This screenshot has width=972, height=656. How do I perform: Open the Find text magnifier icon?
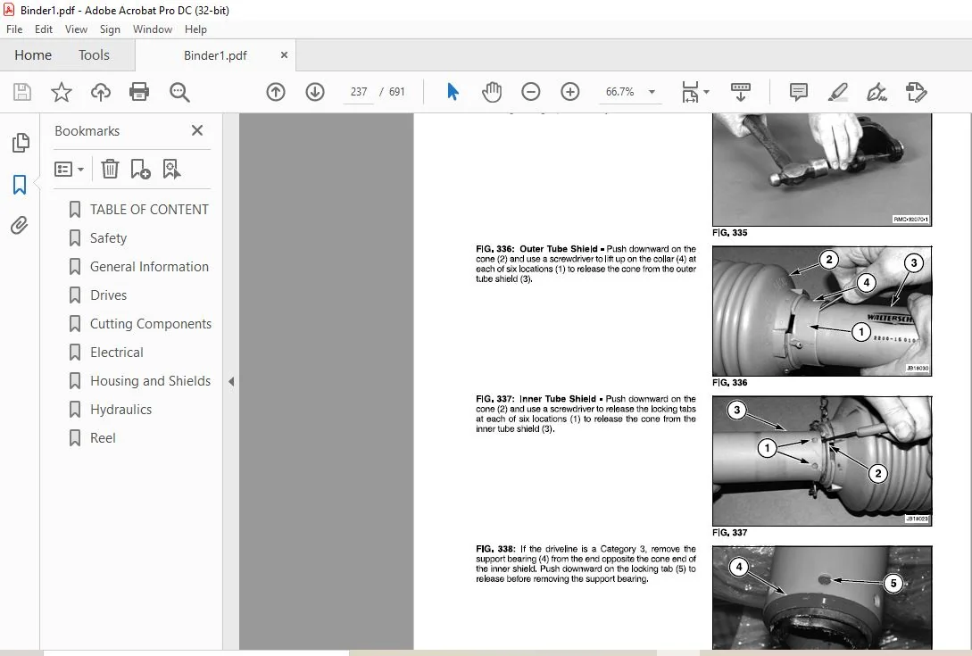tap(179, 92)
